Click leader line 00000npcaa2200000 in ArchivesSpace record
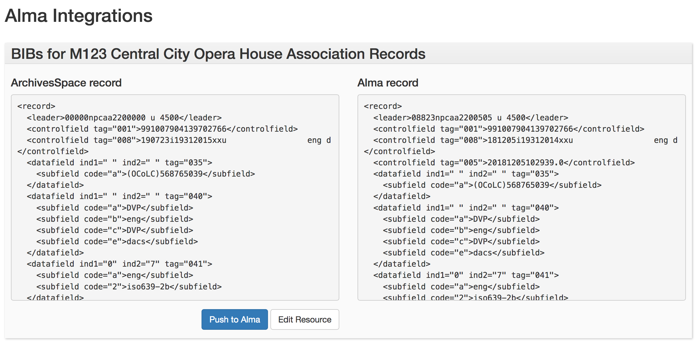 124,118
